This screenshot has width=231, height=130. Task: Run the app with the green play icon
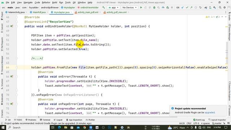141,7
